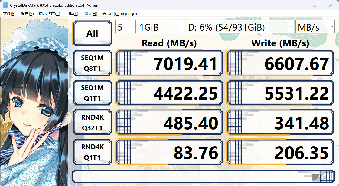Click the empty comment field at the bottom
The width and height of the screenshot is (339, 186).
pyautogui.click(x=203, y=176)
